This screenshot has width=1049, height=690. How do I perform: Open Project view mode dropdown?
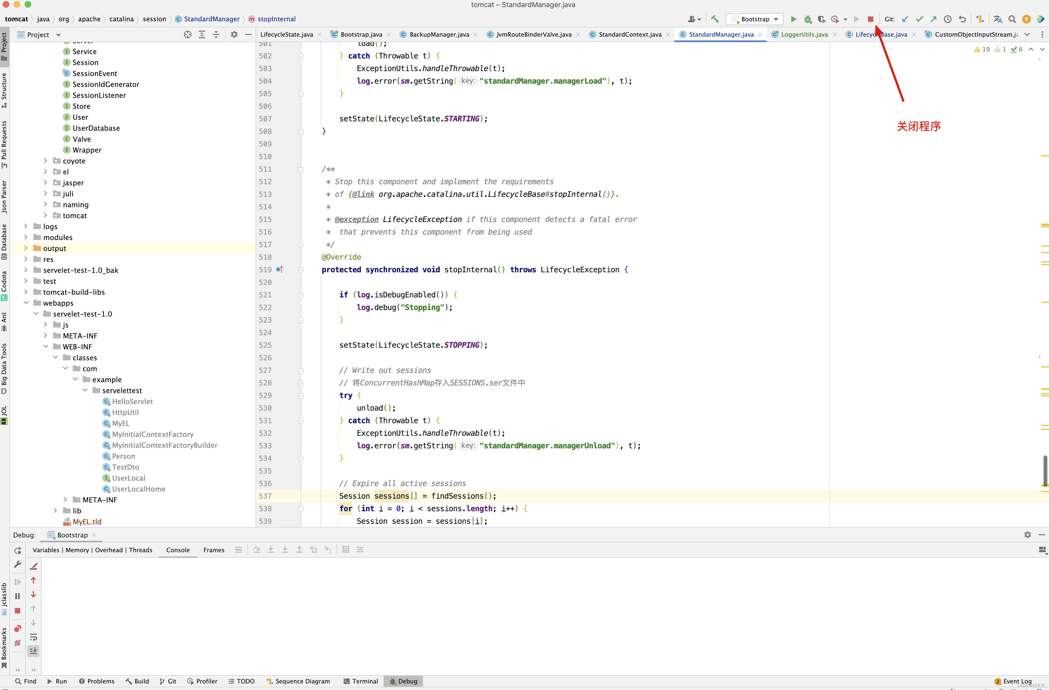pyautogui.click(x=59, y=35)
